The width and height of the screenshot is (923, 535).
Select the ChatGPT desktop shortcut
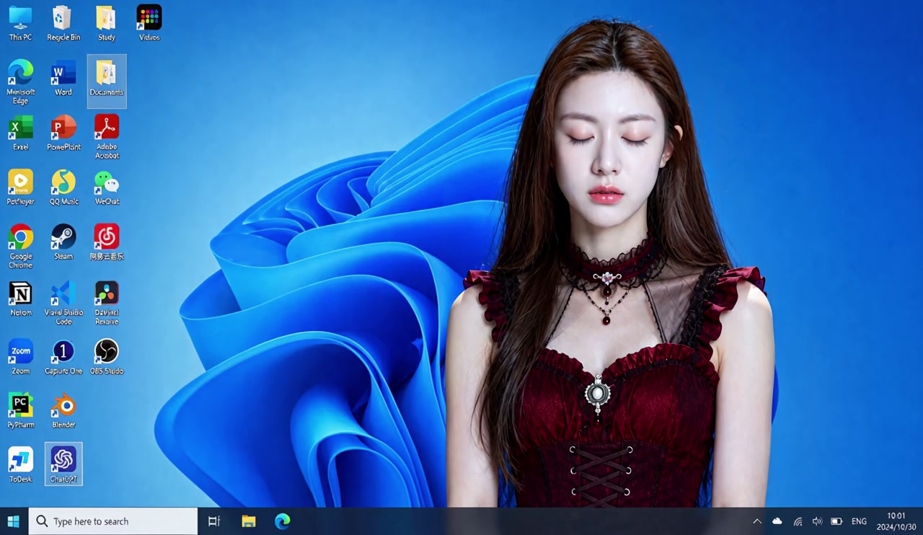63,465
